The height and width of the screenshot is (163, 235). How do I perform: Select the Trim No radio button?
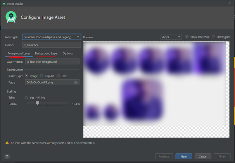(38, 97)
